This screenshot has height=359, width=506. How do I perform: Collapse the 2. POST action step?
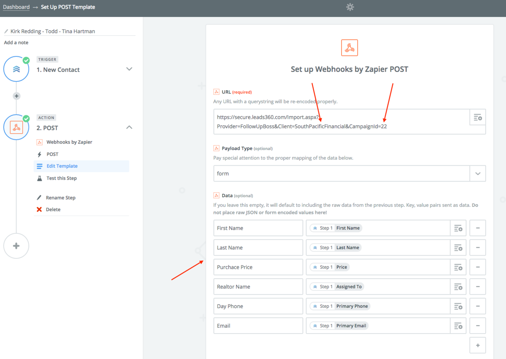pyautogui.click(x=129, y=127)
